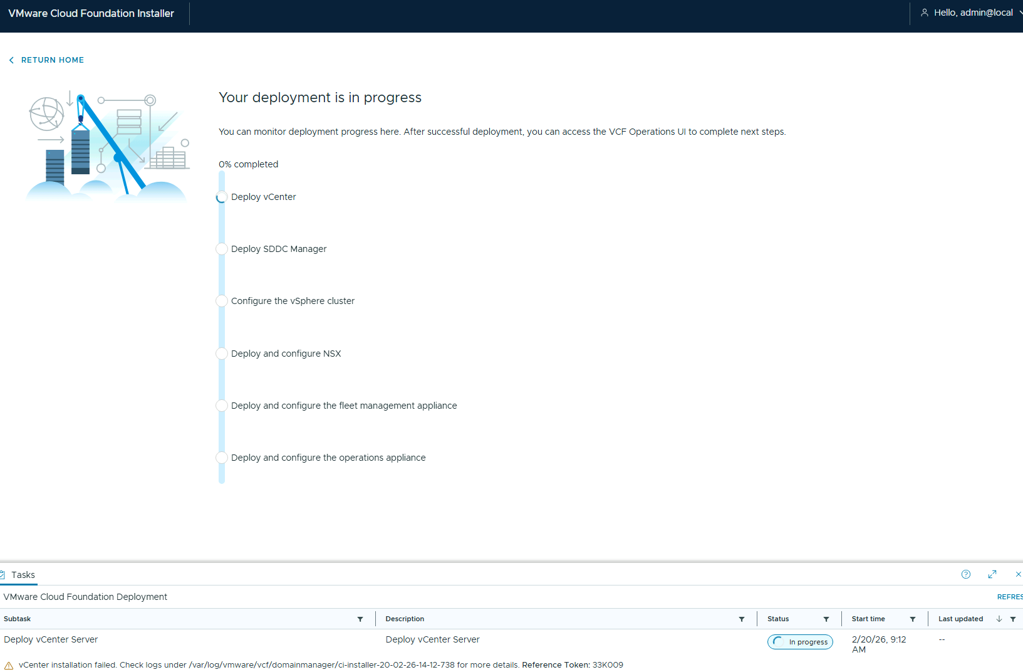This screenshot has height=672, width=1023.
Task: Open the Subtask column filter
Action: [360, 619]
